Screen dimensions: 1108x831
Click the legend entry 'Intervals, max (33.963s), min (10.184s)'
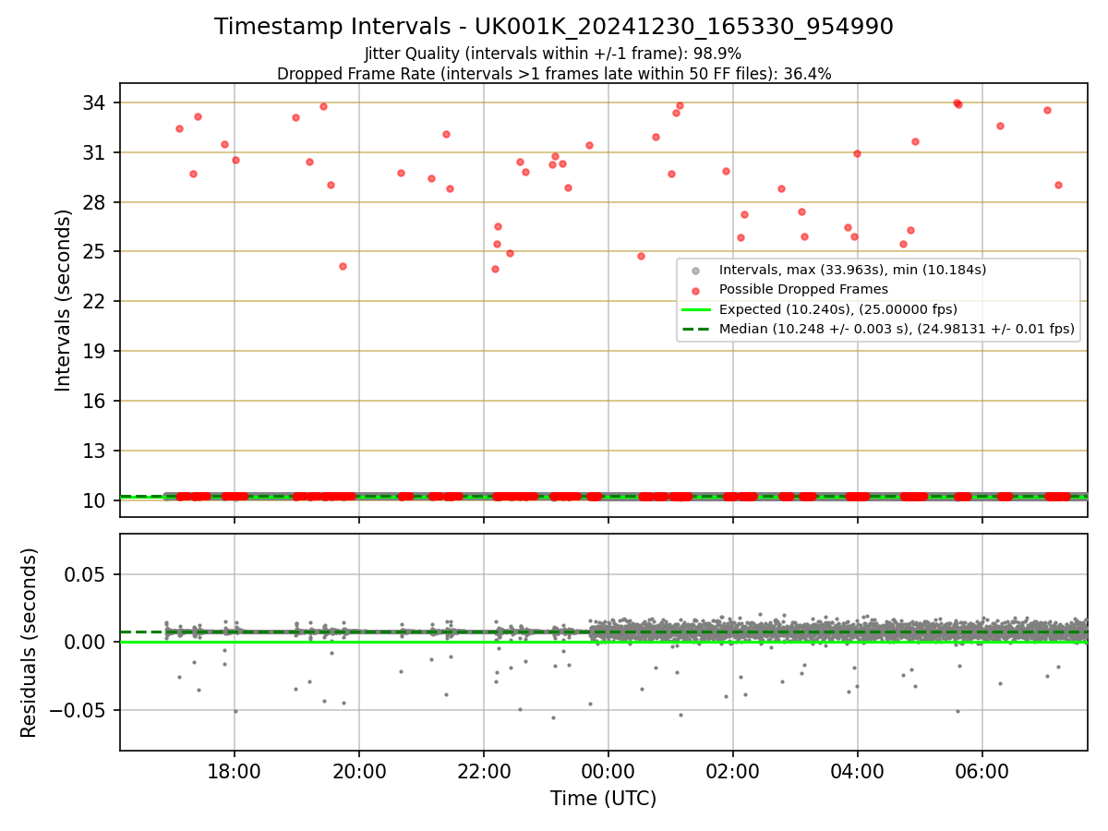coord(853,270)
